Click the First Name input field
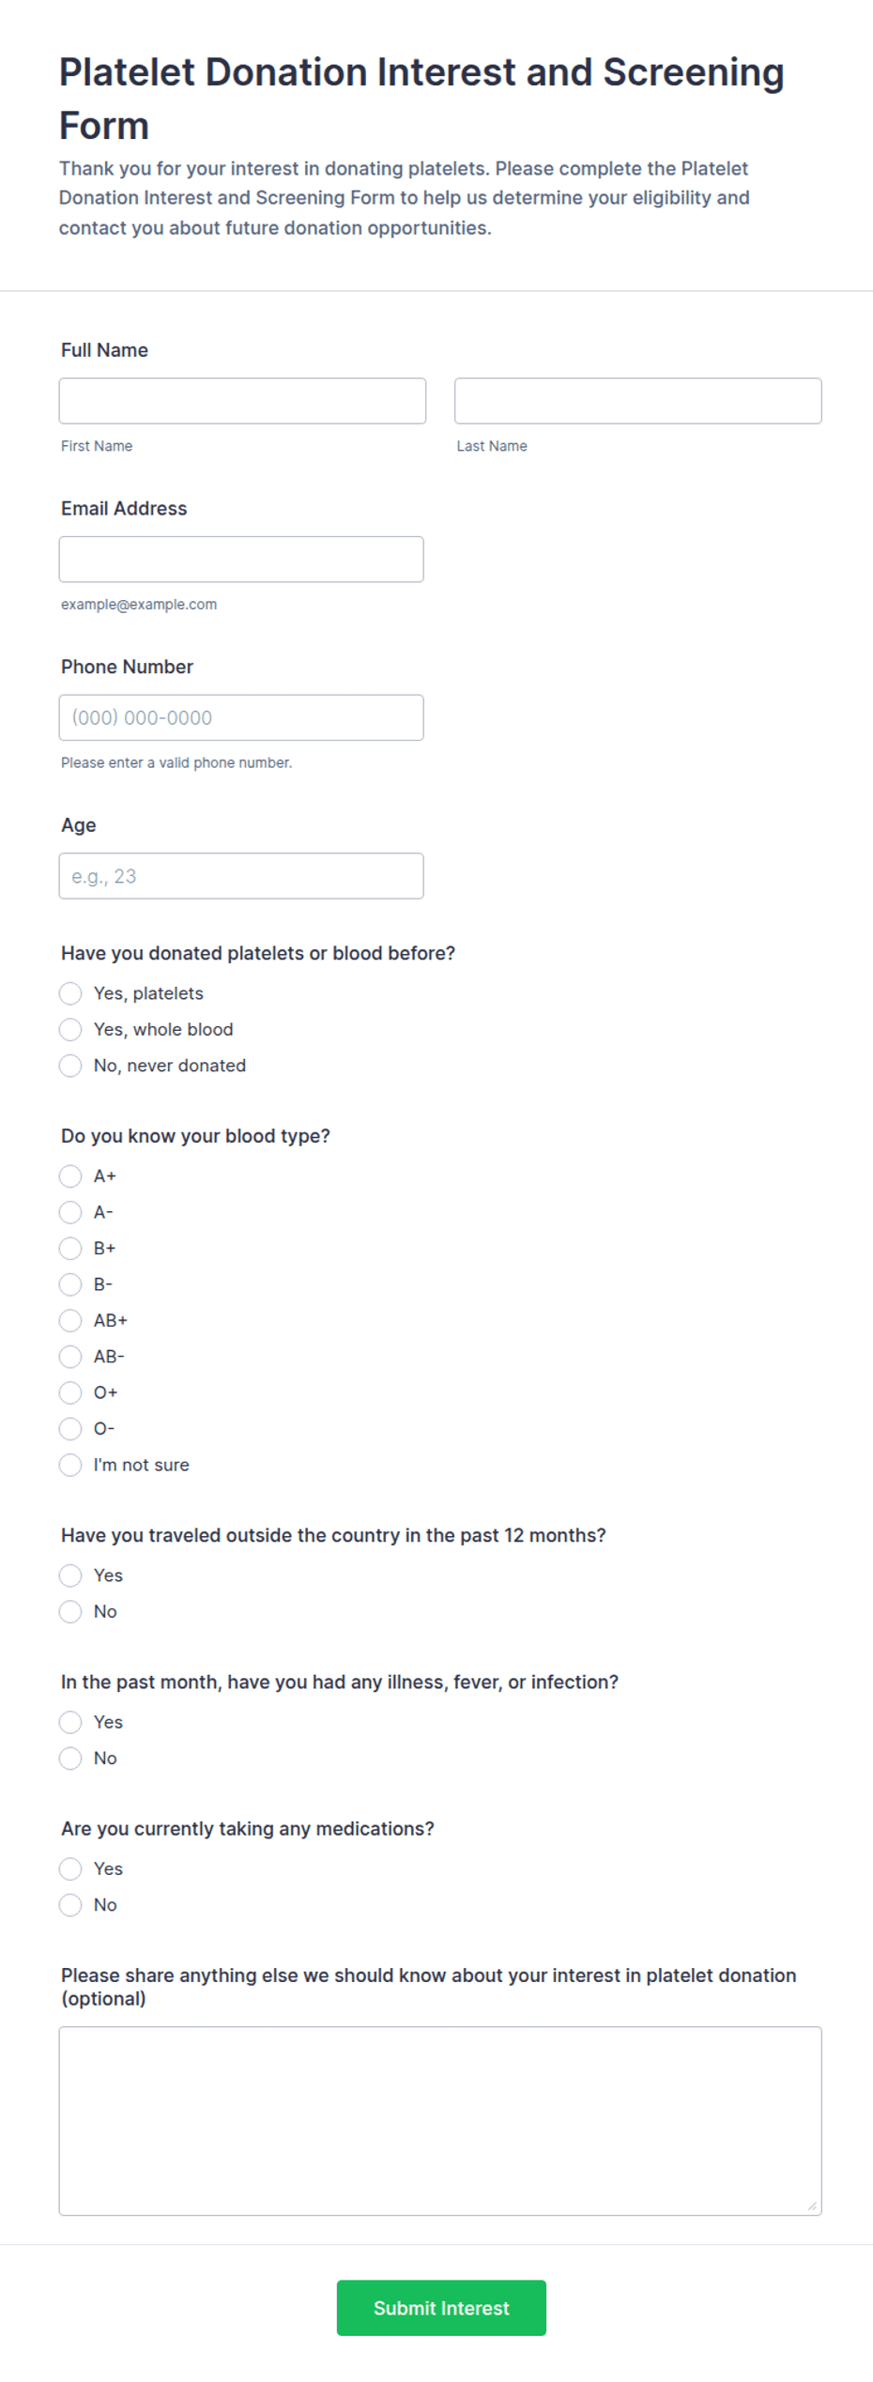The image size is (873, 2382). point(242,401)
